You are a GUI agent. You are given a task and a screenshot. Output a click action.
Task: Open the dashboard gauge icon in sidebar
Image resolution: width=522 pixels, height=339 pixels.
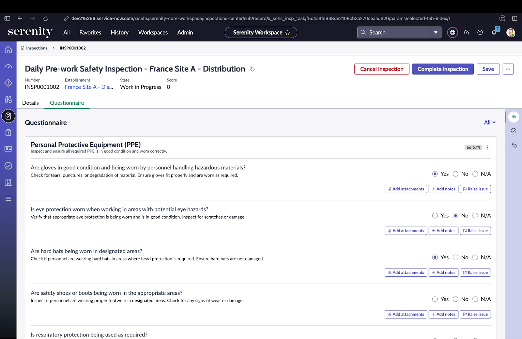point(8,67)
